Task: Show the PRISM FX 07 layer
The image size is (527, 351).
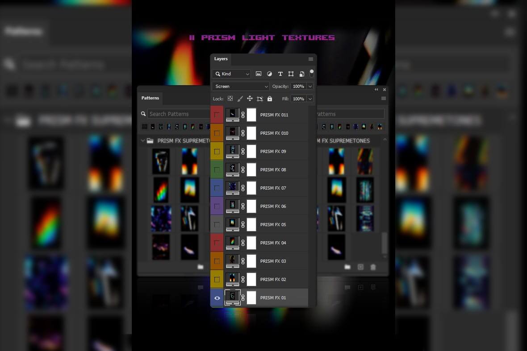Action: [217, 188]
